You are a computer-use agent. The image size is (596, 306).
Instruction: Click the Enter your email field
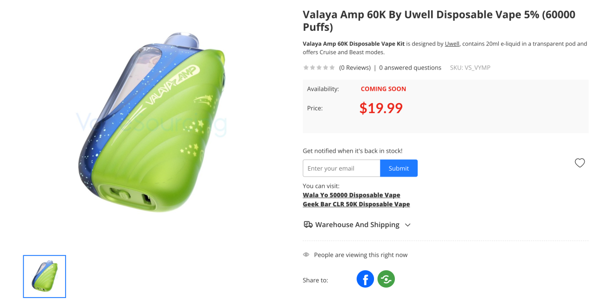pyautogui.click(x=341, y=168)
